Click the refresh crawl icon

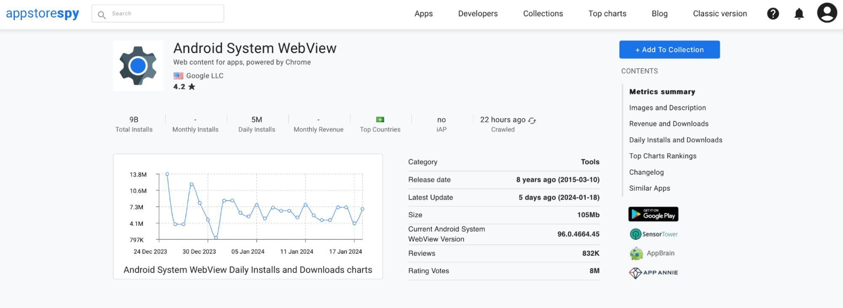point(532,121)
